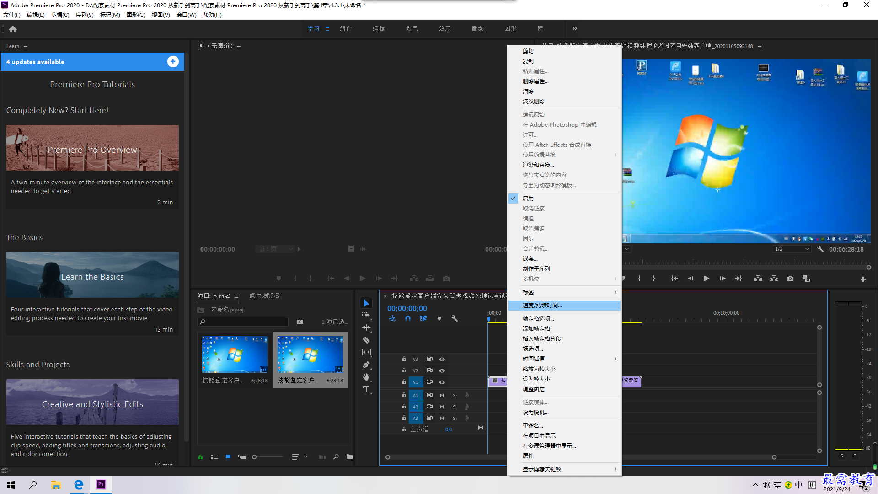
Task: Choose 嵌套 from context menu
Action: pos(564,258)
